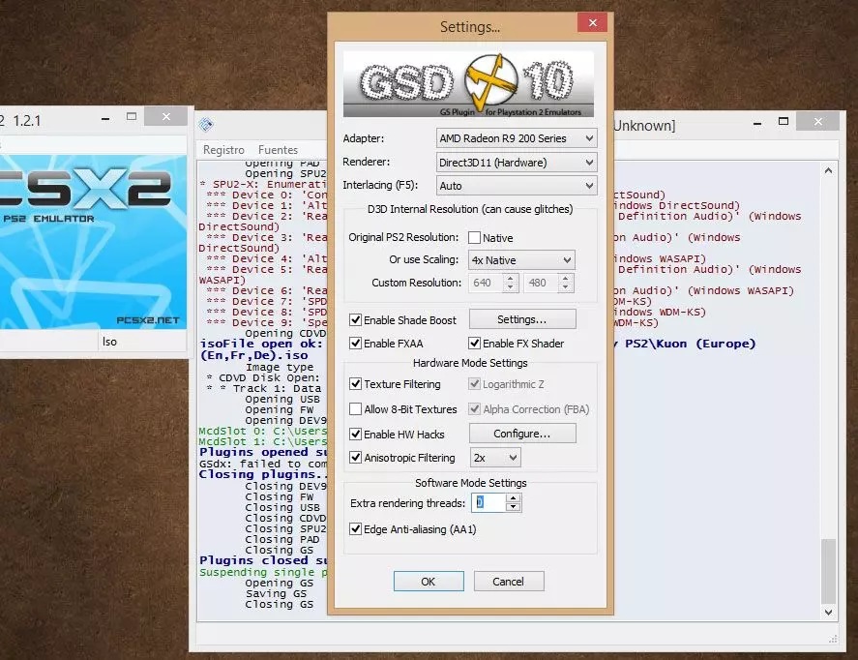Minimize the PCSX2 1.2.1 window
Viewport: 858px width, 660px height.
click(105, 118)
